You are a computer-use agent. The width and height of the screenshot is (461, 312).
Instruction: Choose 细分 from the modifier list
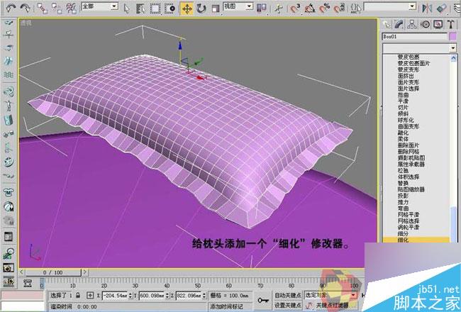(x=403, y=233)
